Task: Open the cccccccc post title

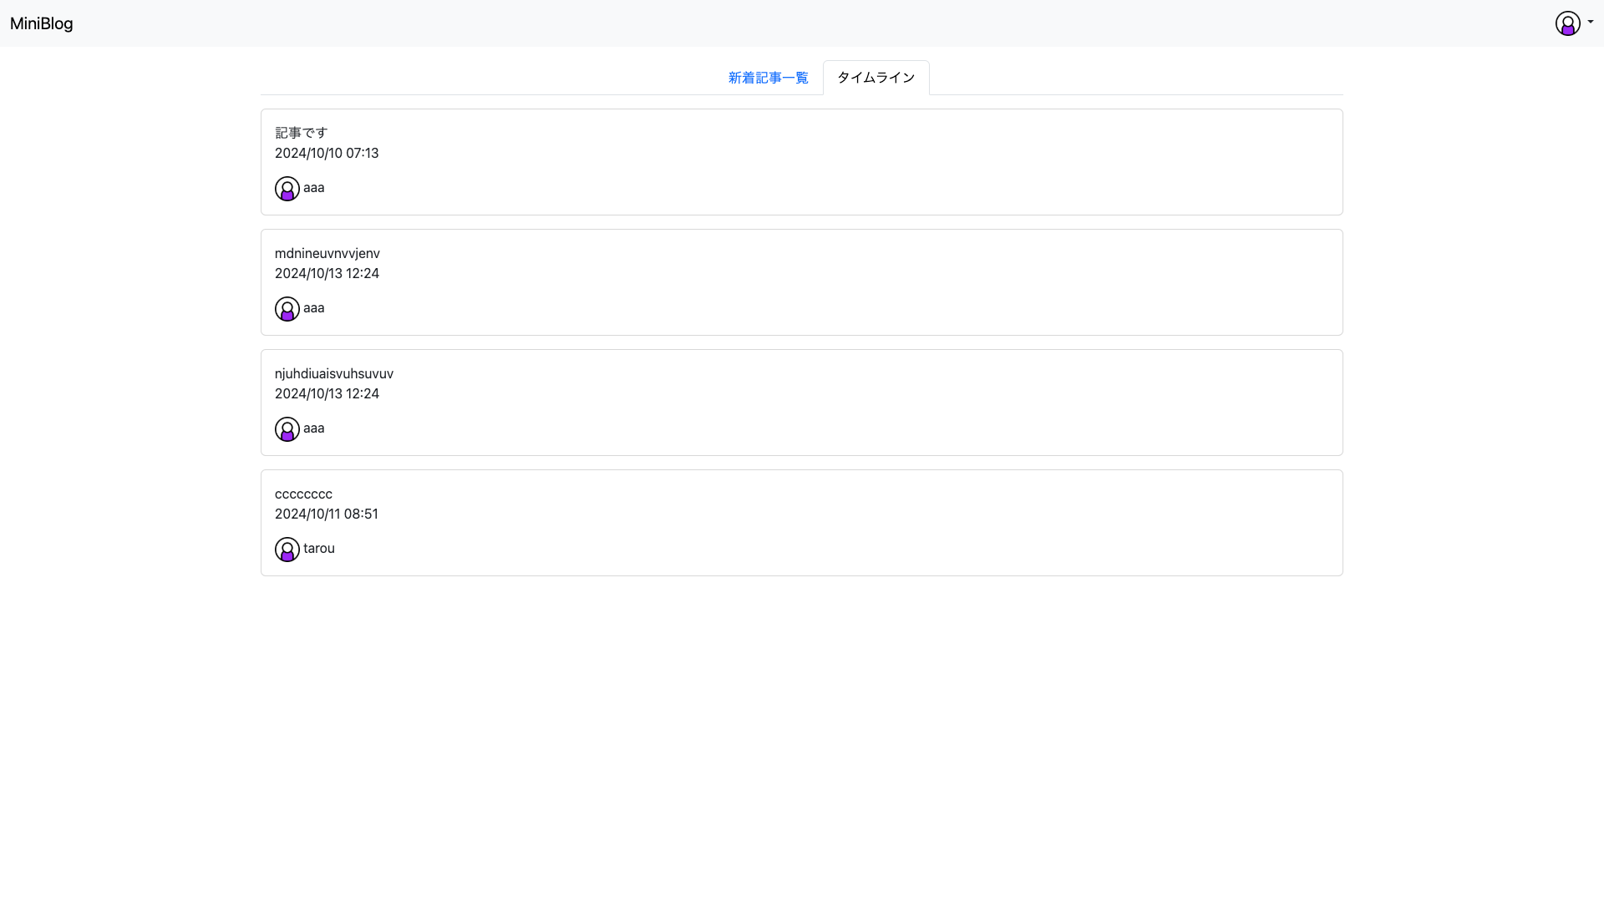Action: 303,494
